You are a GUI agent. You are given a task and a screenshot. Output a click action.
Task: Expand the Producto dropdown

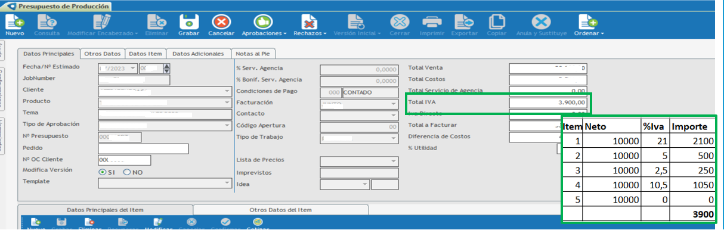coord(227,102)
